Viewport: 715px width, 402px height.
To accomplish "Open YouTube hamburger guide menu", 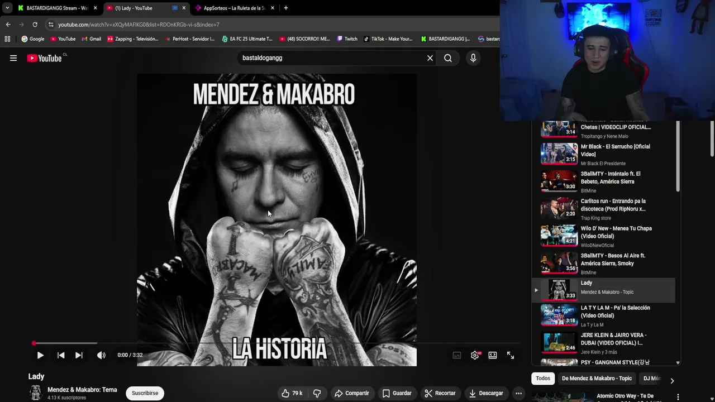I will pos(13,58).
